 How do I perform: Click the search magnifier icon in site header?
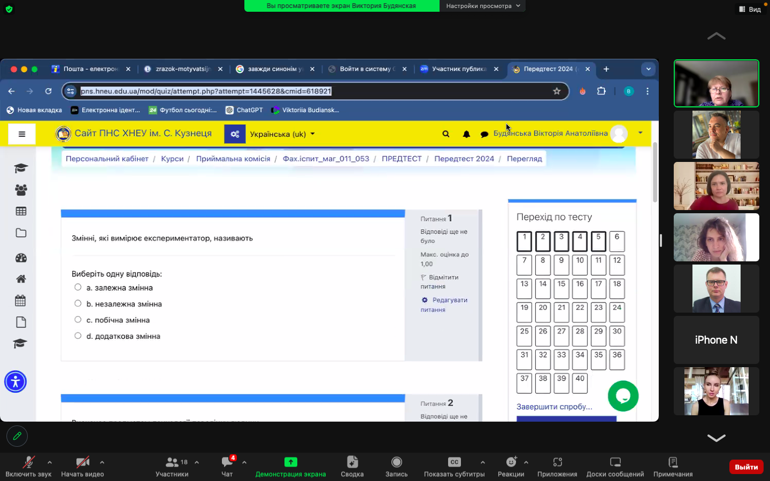coord(446,134)
